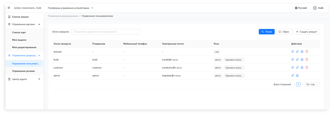
Task: Expand Центр аудита section chevron
Action: pyautogui.click(x=39, y=79)
